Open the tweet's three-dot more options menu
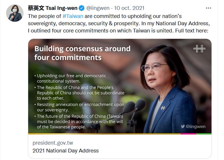The width and height of the screenshot is (224, 160). click(x=208, y=8)
